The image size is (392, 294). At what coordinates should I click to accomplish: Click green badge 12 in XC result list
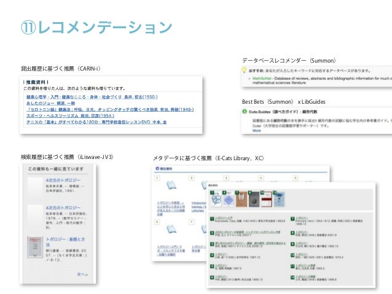pyautogui.click(x=292, y=277)
